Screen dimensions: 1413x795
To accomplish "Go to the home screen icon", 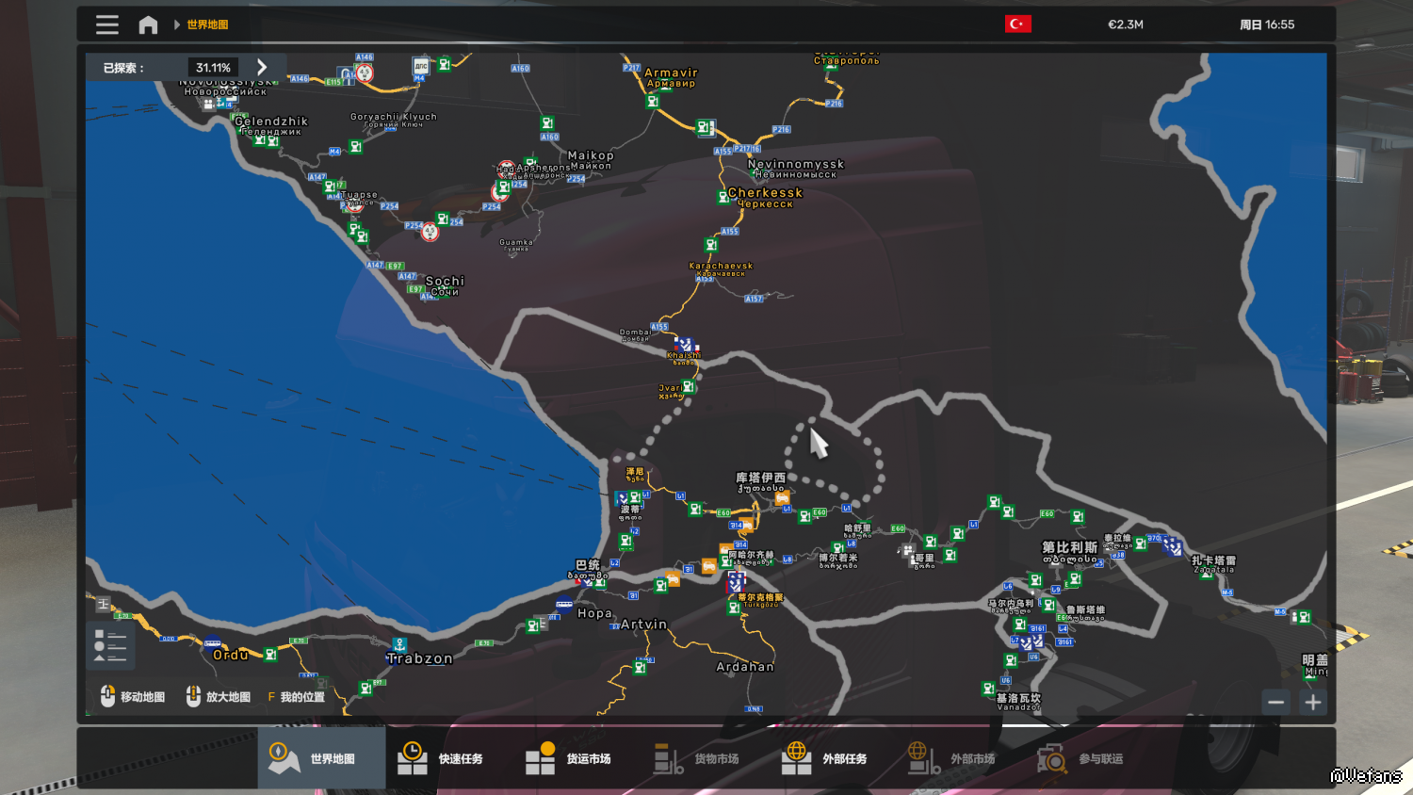I will click(x=148, y=24).
